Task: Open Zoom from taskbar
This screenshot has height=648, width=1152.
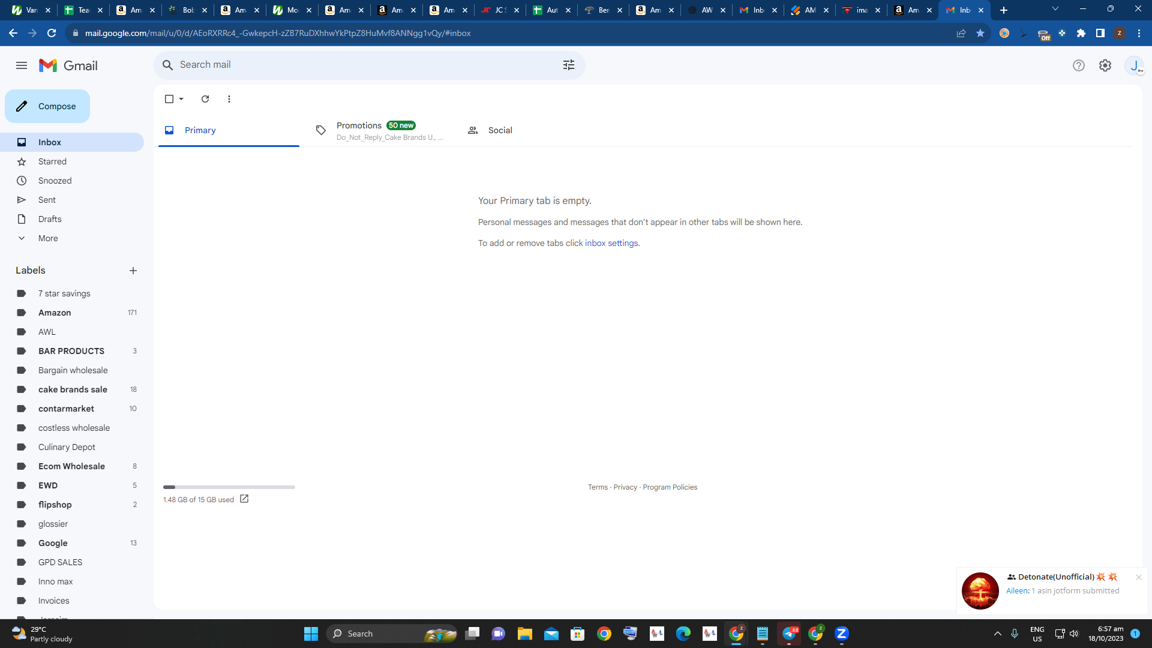Action: coord(842,634)
